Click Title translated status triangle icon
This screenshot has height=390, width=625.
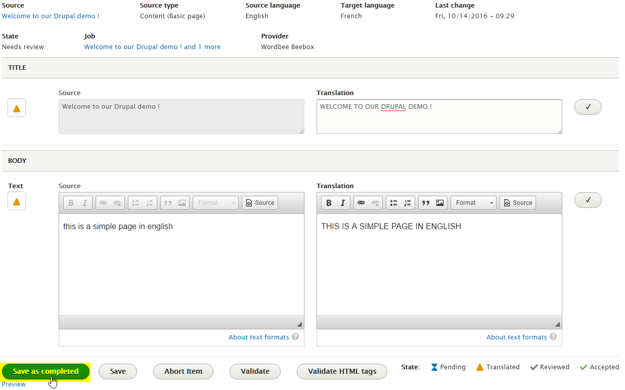coord(17,108)
